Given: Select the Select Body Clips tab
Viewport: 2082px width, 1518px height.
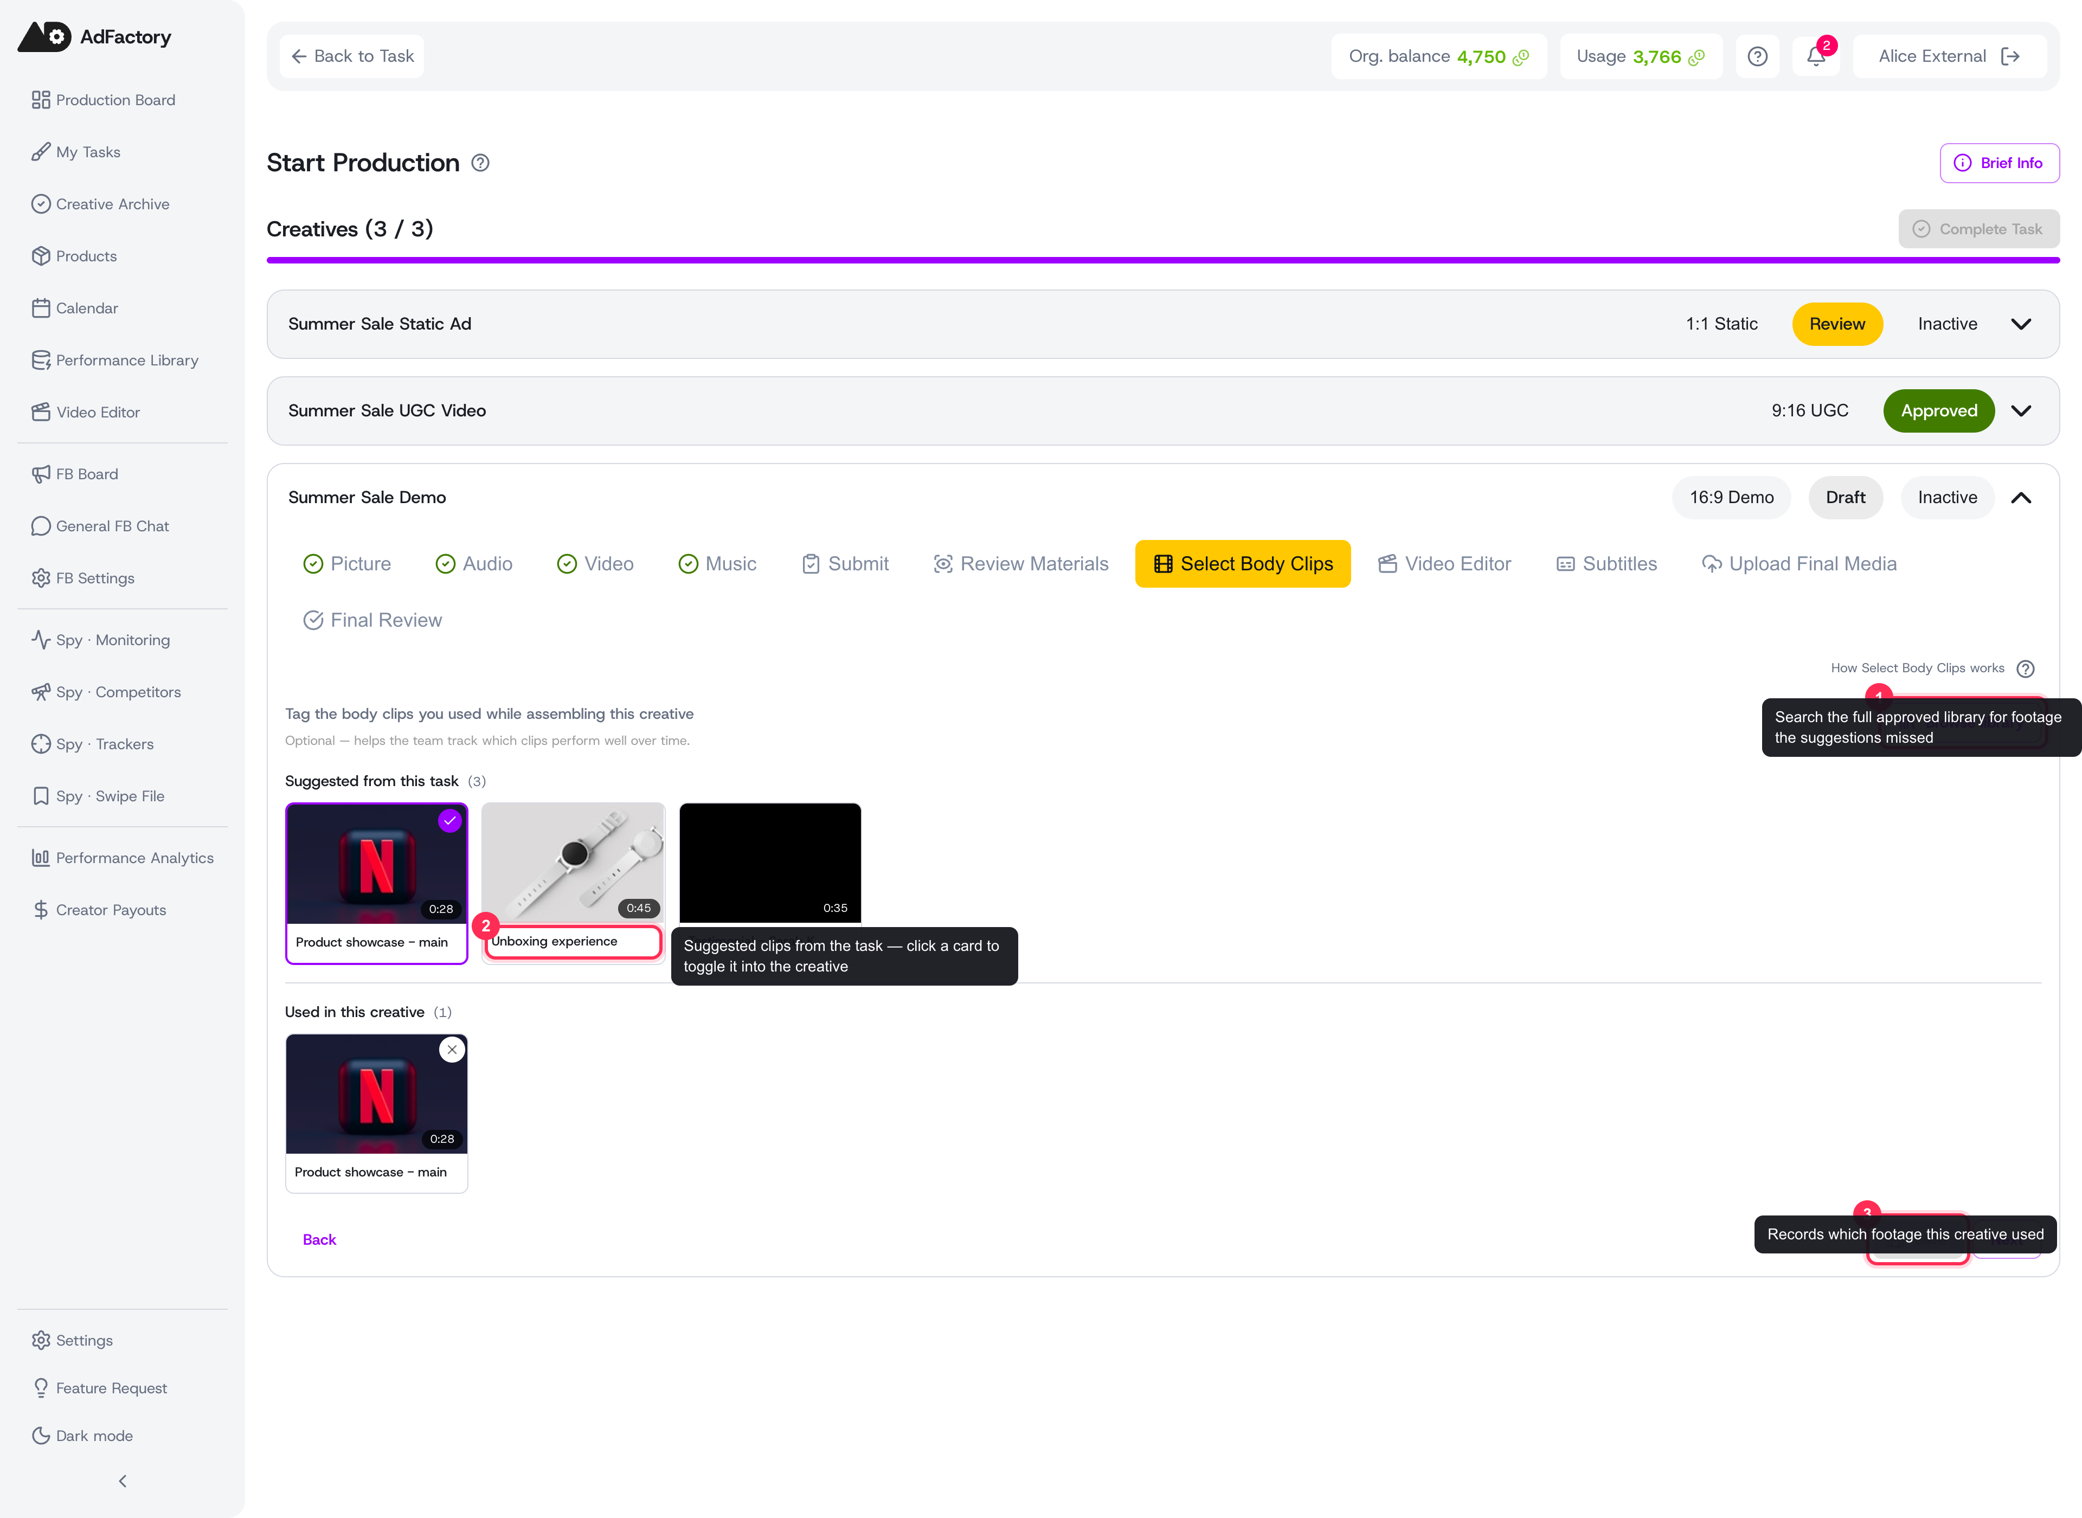Looking at the screenshot, I should (1243, 563).
